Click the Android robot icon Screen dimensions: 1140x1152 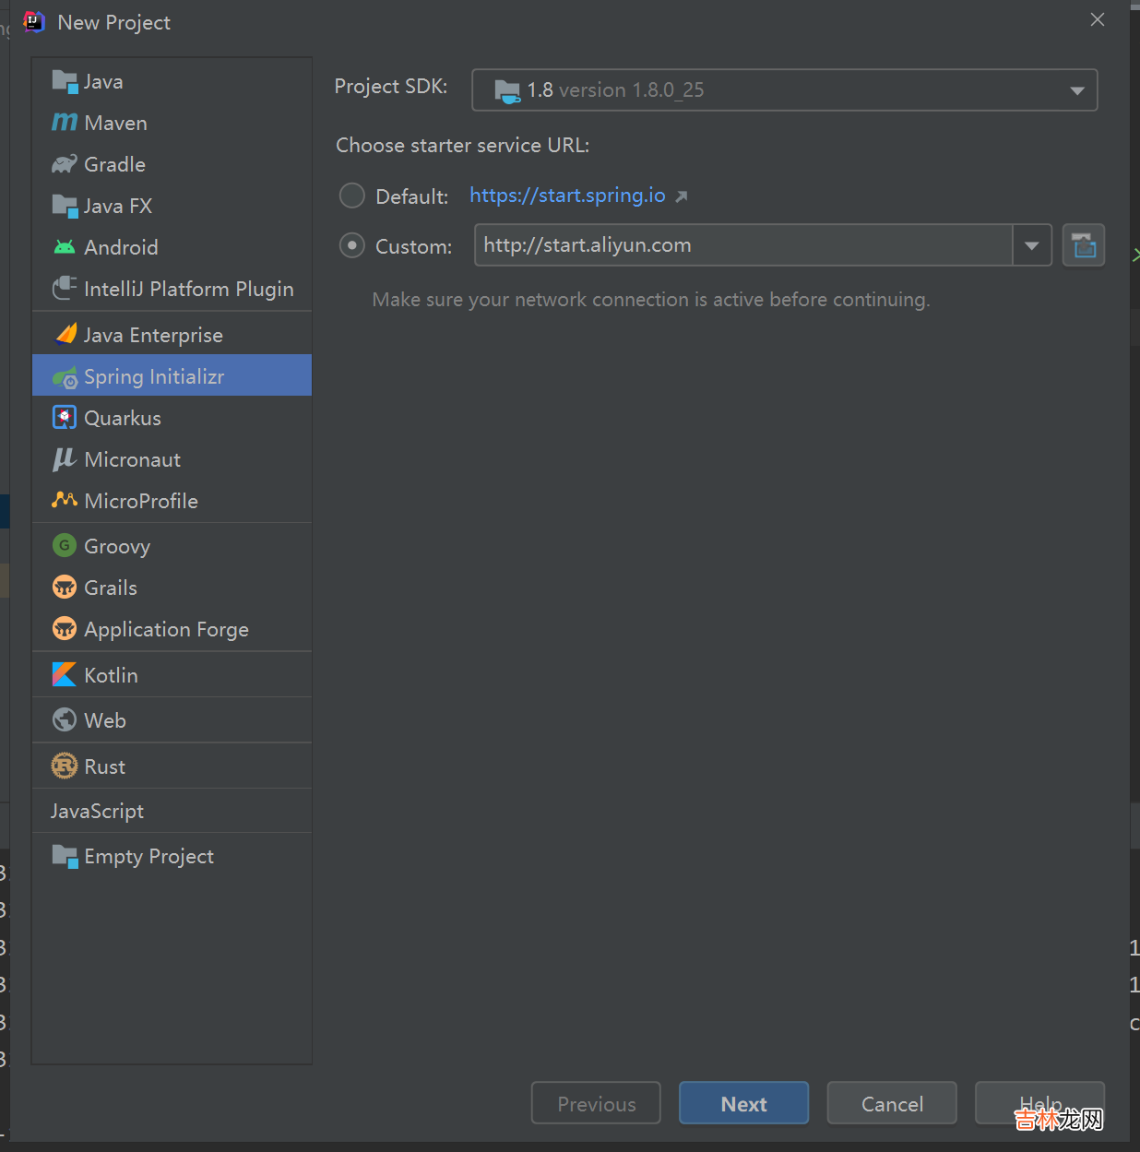click(x=65, y=247)
